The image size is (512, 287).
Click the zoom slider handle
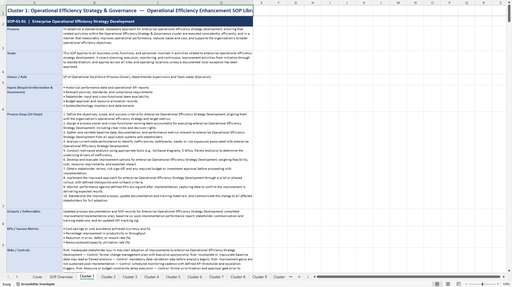pos(482,284)
